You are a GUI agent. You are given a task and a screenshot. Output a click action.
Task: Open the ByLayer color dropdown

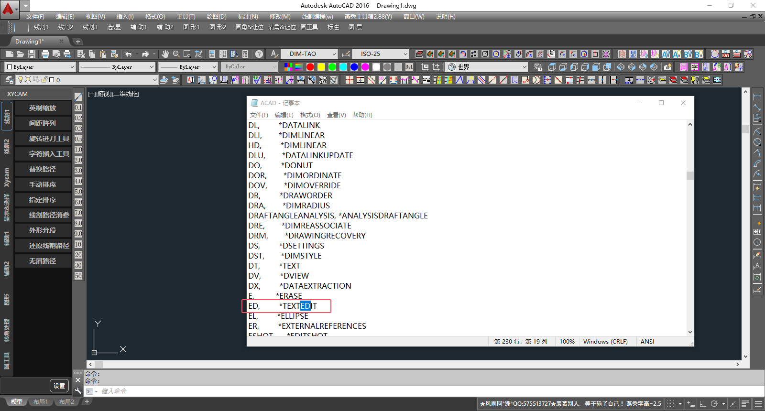[x=72, y=67]
